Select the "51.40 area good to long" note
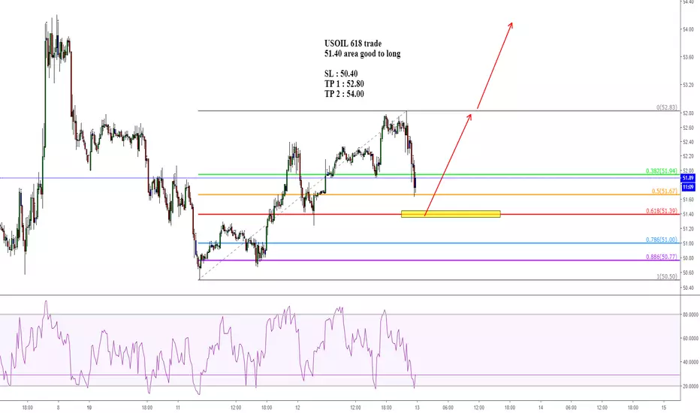Screen dimensions: 700x413 pos(362,53)
